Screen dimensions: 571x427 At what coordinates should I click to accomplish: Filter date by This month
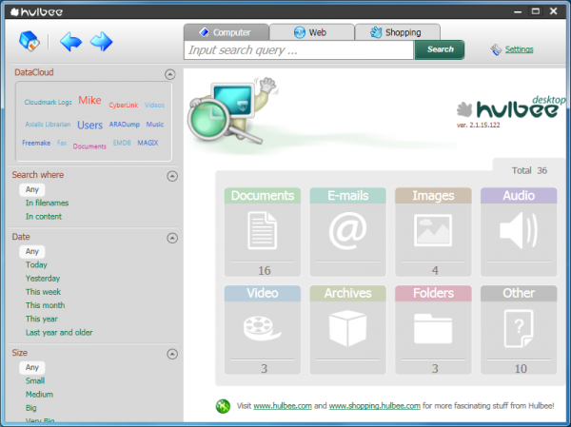(45, 305)
